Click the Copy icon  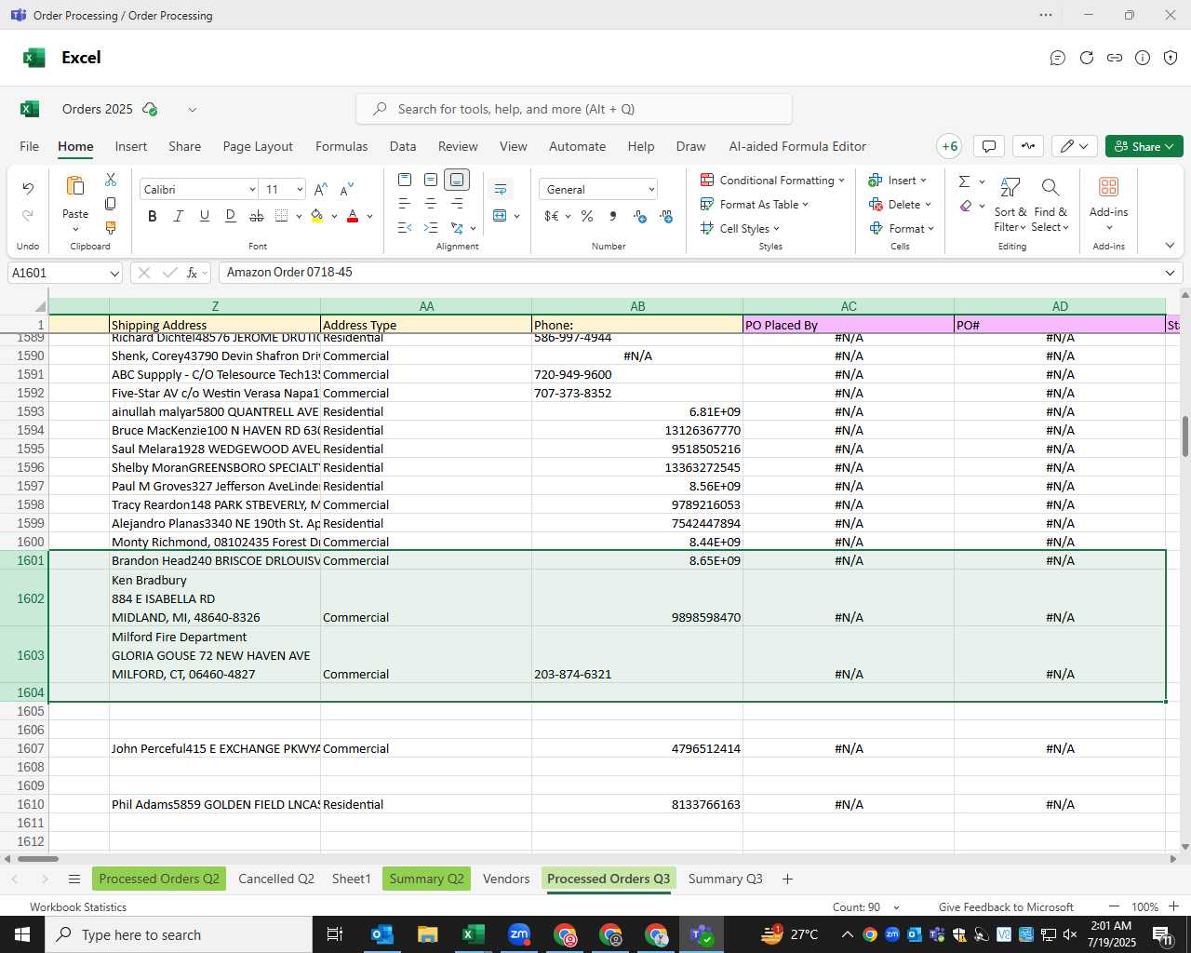click(x=111, y=204)
